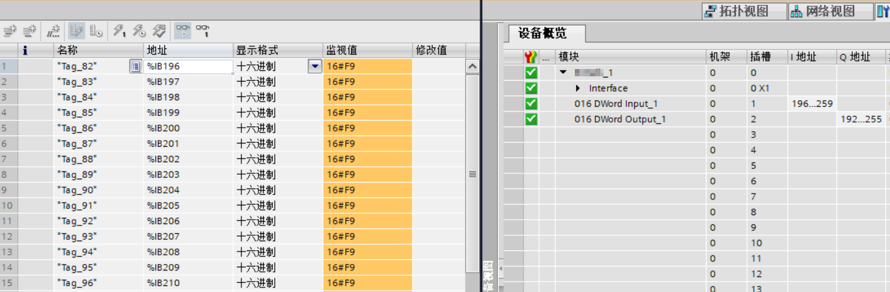The image size is (890, 292).
Task: Click the 模块 column header
Action: point(630,57)
